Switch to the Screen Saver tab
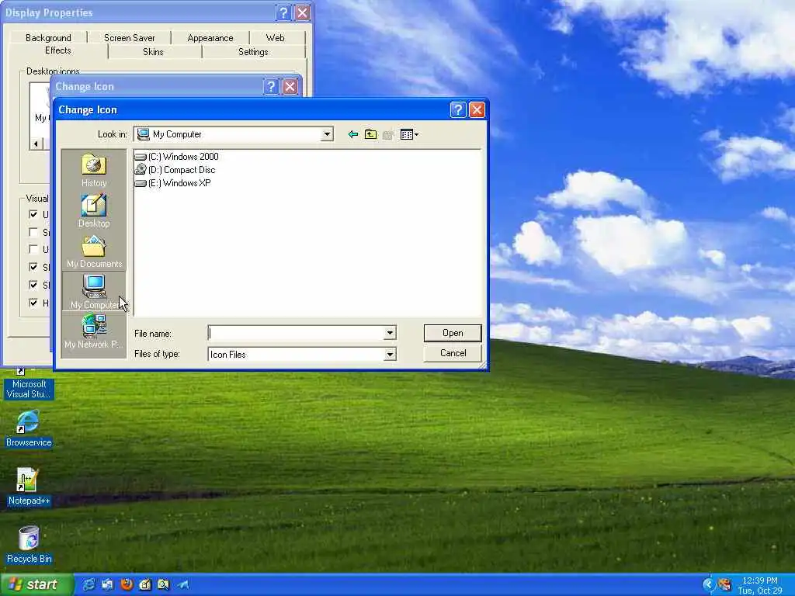This screenshot has width=795, height=596. click(130, 38)
